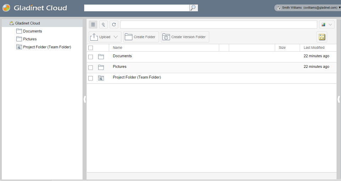Viewport: 341px width, 181px height.
Task: Open the thumbnail view options dropdown
Action: pos(327,24)
